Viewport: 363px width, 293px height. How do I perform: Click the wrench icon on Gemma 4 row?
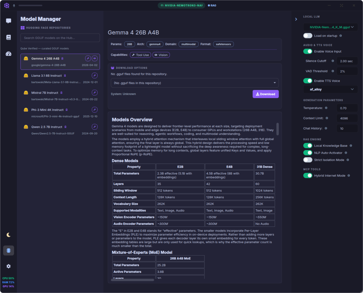[x=88, y=58]
